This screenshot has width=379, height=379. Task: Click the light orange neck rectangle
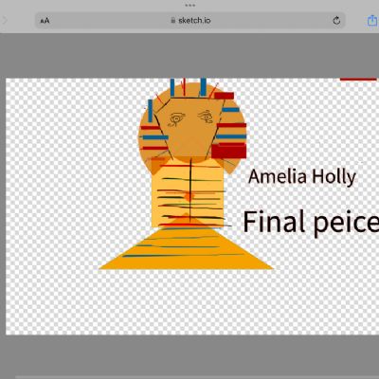coord(188,196)
